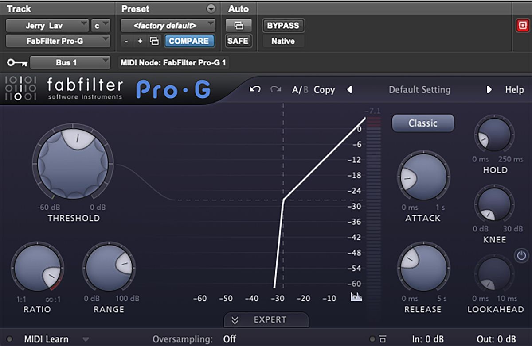Go to previous preset with left arrow

pos(349,90)
